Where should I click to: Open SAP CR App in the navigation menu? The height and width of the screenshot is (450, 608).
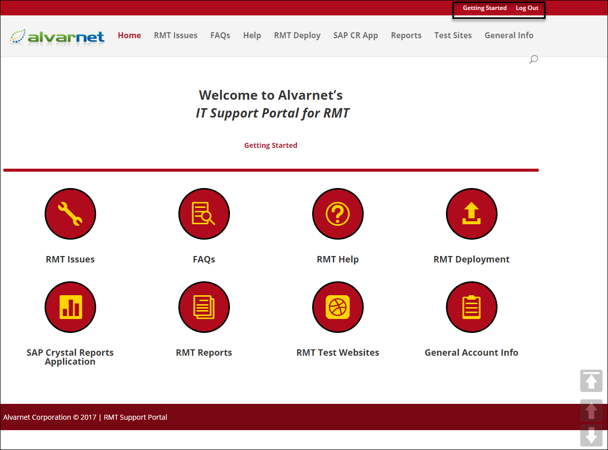(356, 35)
